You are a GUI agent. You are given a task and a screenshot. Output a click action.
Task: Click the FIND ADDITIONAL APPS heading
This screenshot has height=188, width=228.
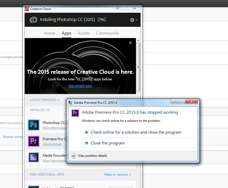[47, 175]
